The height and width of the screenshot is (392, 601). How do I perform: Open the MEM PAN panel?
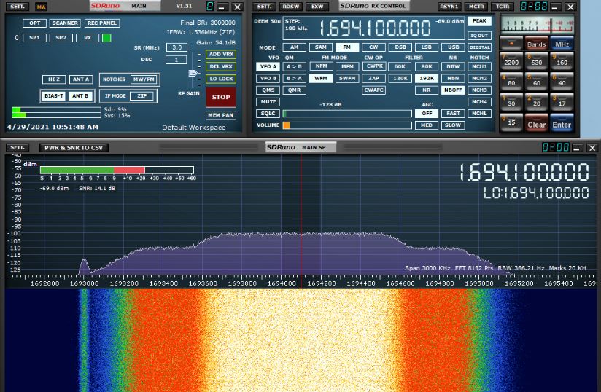point(221,115)
